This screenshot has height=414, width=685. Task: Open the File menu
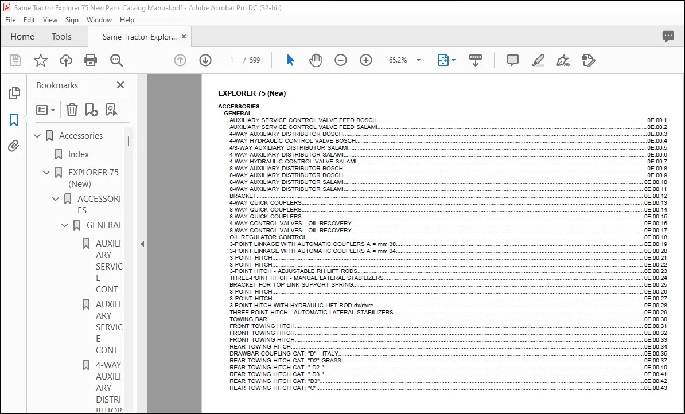[x=10, y=20]
